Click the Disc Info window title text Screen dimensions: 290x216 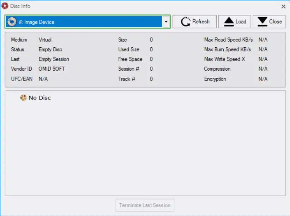point(20,6)
